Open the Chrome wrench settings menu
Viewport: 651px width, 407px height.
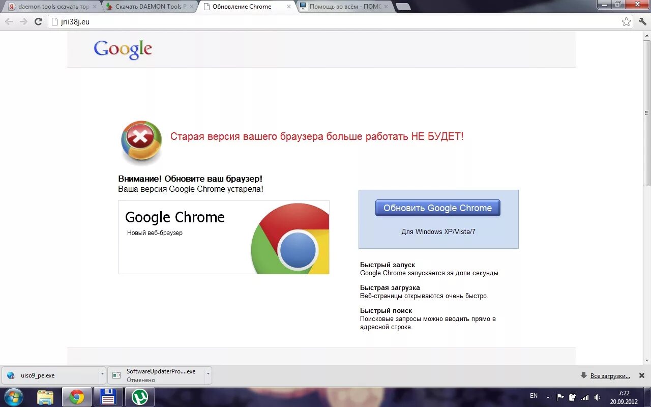tap(642, 21)
